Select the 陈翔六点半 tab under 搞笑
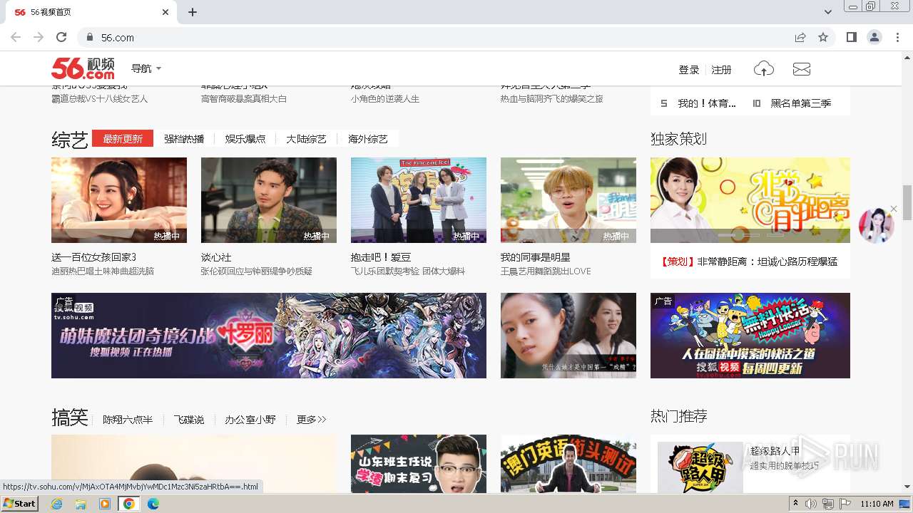Viewport: 913px width, 513px height. click(x=128, y=420)
